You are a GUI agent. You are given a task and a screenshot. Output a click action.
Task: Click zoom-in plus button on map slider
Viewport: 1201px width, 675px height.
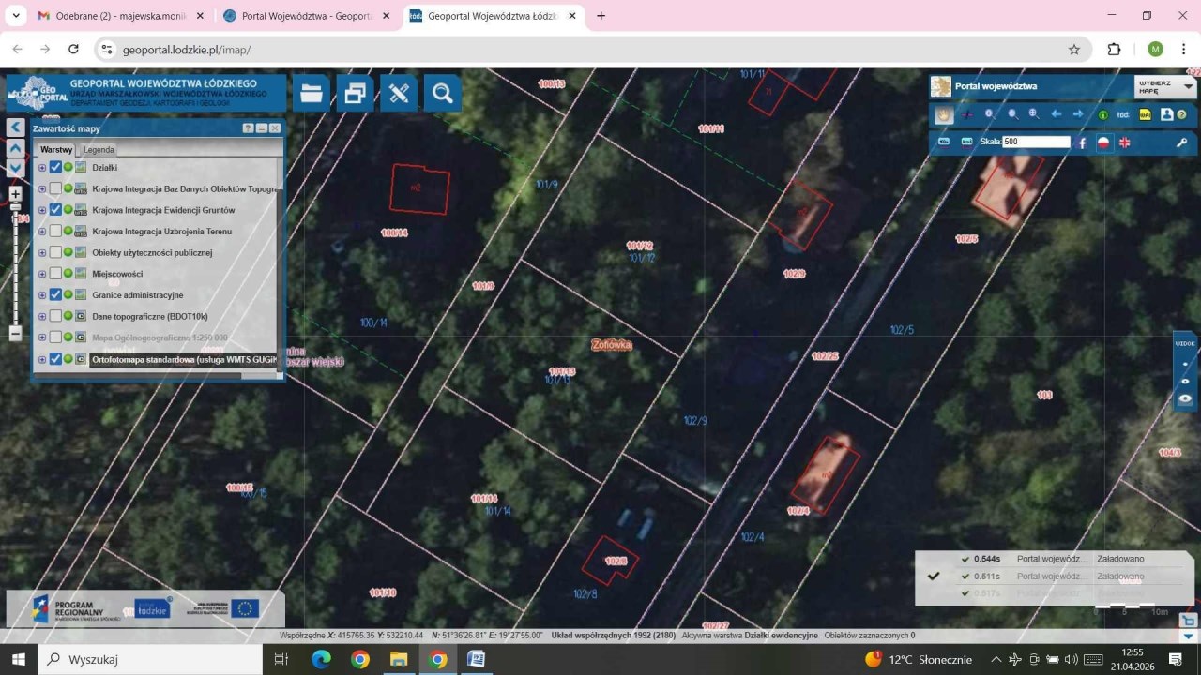tap(15, 194)
